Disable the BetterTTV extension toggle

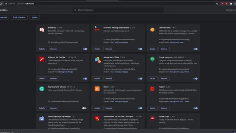click(x=85, y=49)
